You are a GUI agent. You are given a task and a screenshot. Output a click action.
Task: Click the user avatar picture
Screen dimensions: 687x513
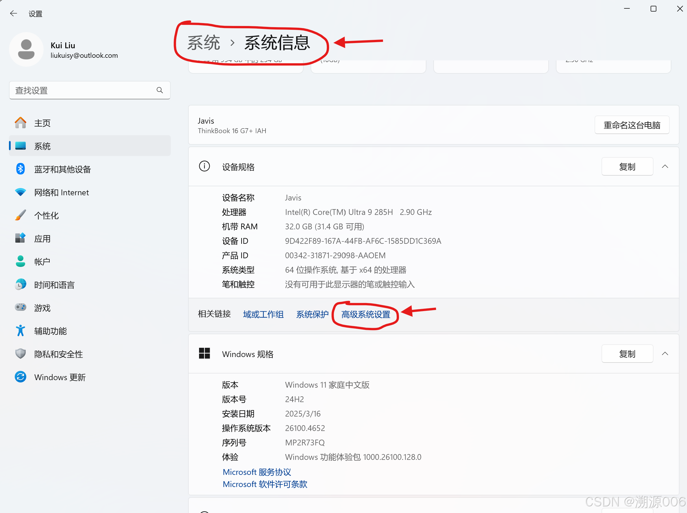point(26,49)
